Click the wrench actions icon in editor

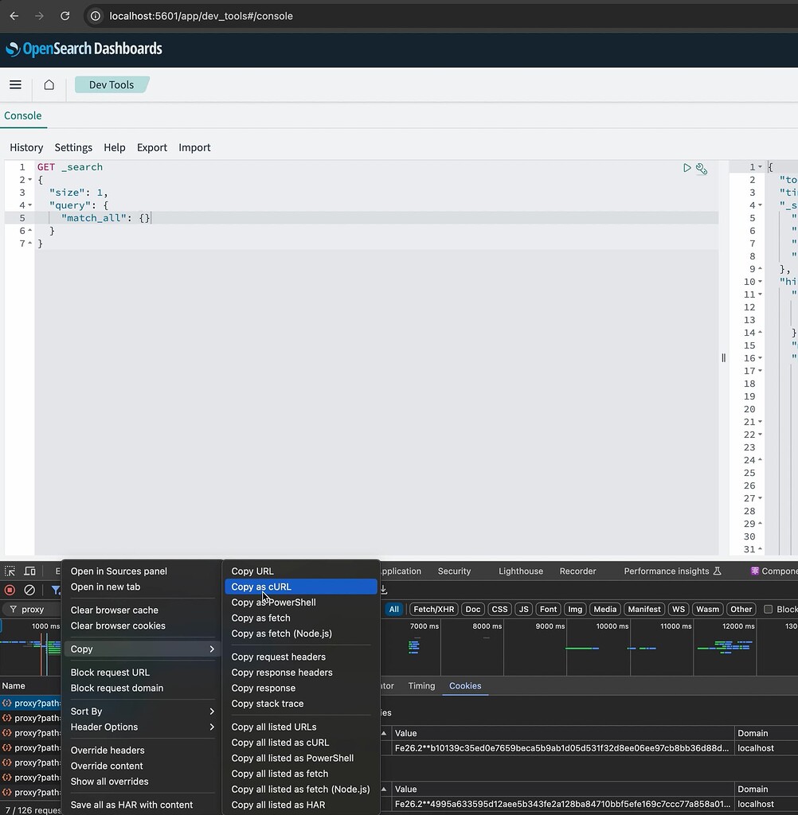pyautogui.click(x=702, y=168)
